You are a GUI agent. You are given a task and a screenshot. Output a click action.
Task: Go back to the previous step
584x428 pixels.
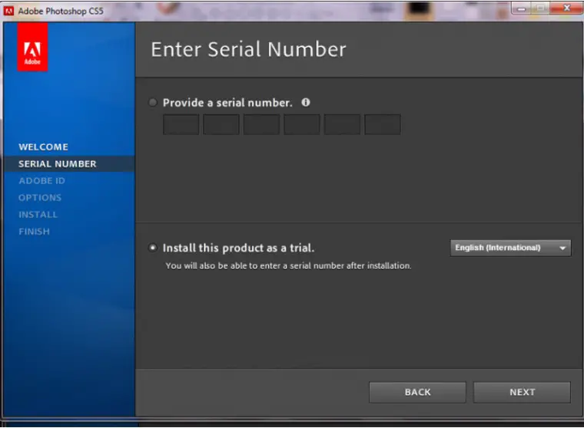coord(417,392)
